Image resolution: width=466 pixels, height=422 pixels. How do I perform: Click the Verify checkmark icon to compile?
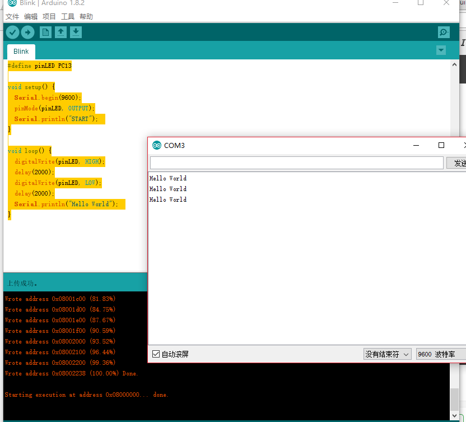tap(12, 32)
